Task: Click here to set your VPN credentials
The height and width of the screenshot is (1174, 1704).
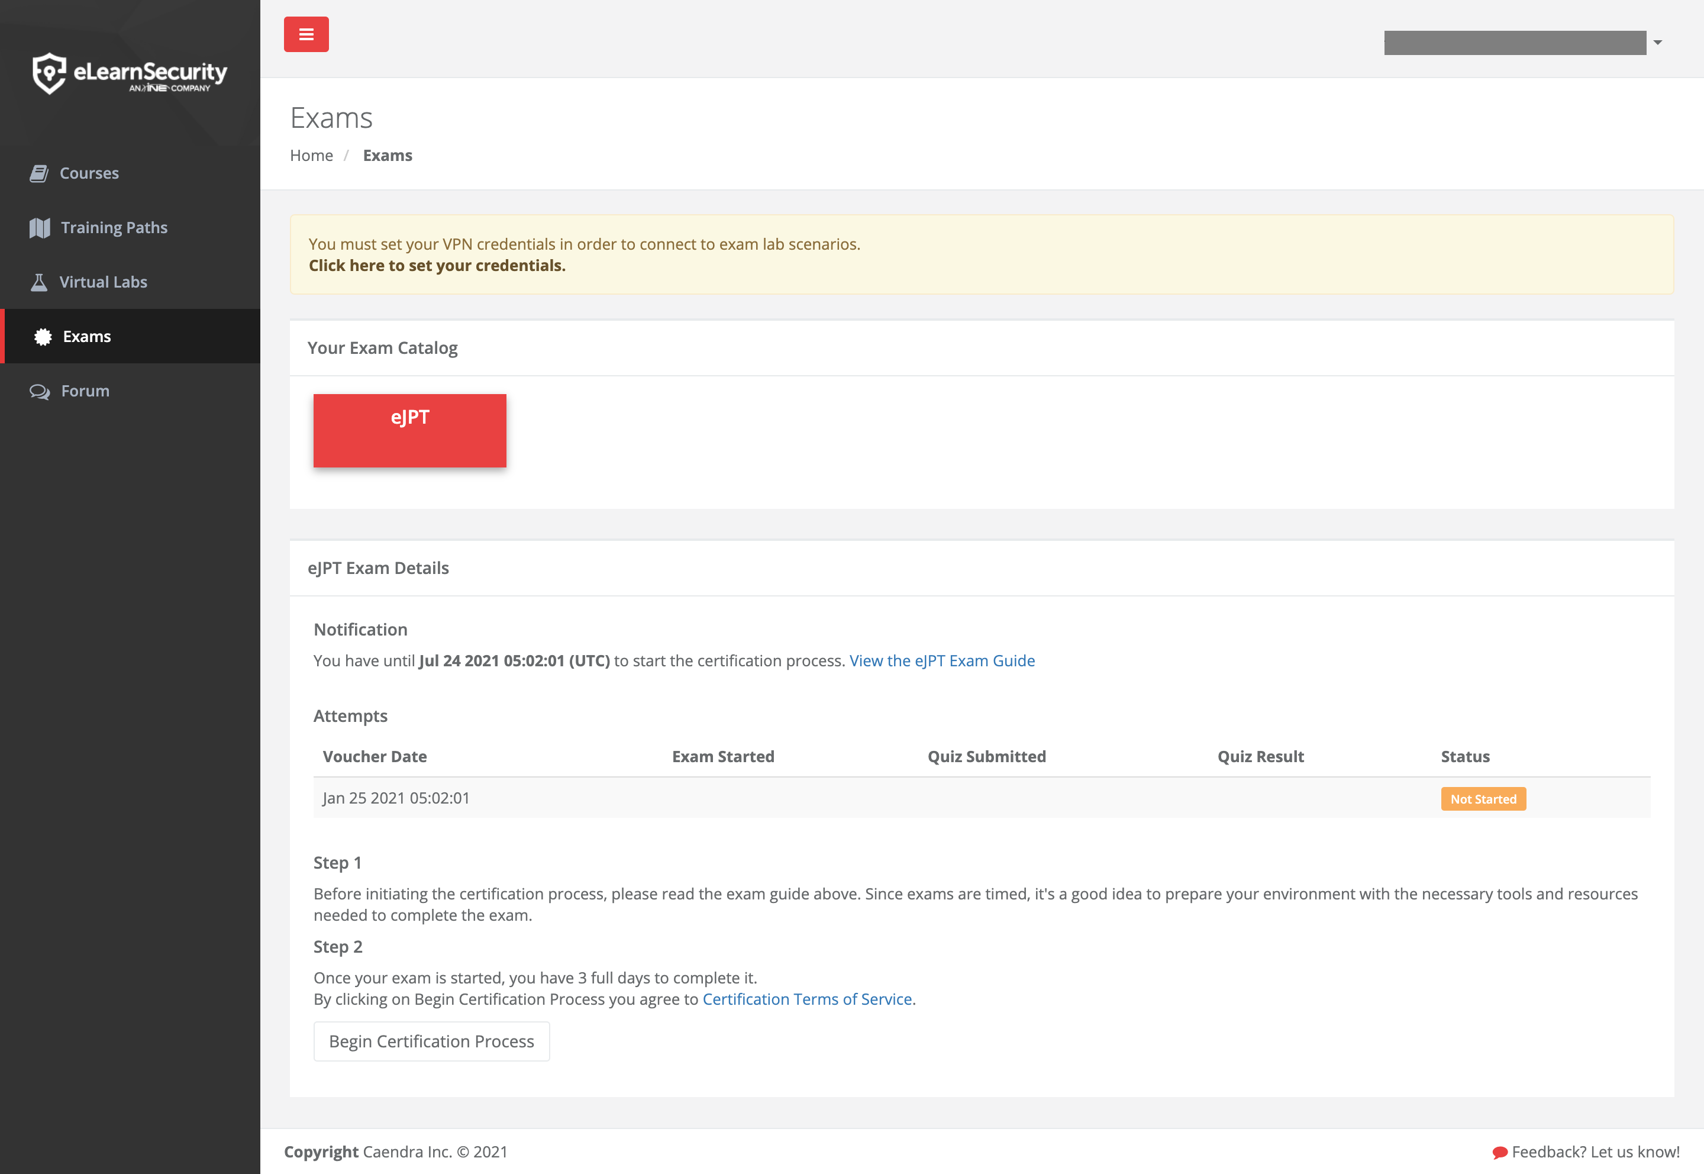Action: [x=437, y=266]
